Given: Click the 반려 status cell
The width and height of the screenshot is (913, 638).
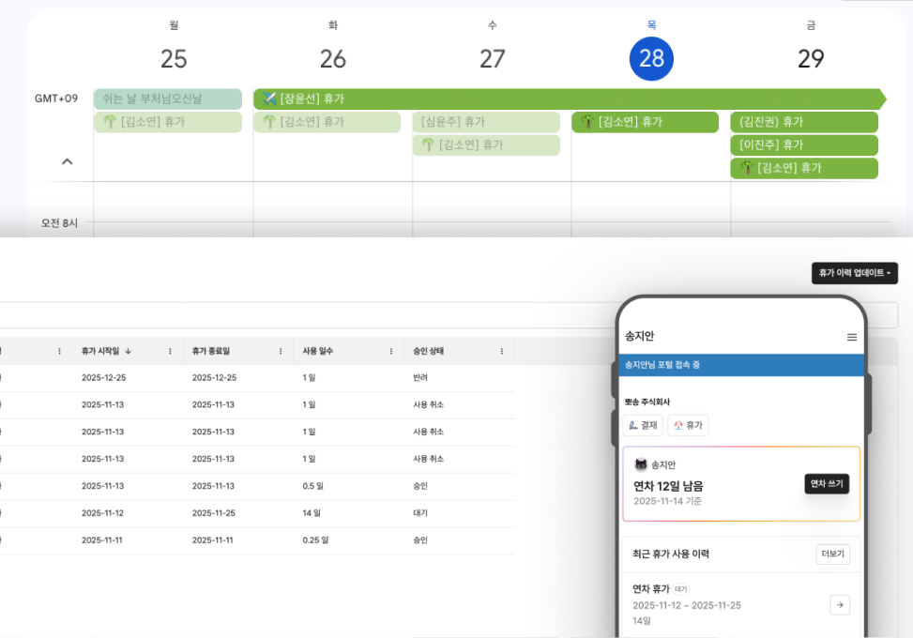Looking at the screenshot, I should click(x=420, y=378).
